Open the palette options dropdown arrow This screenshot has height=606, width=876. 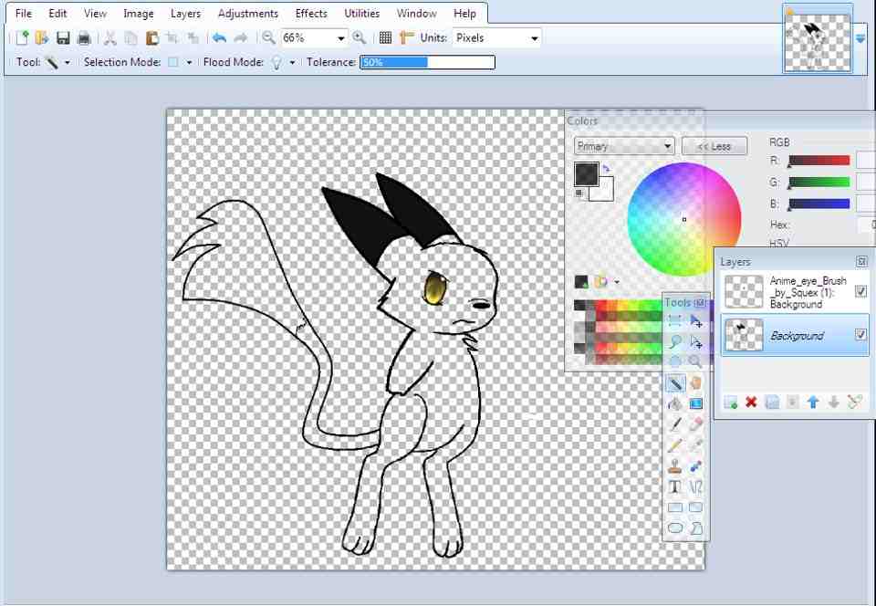click(617, 282)
